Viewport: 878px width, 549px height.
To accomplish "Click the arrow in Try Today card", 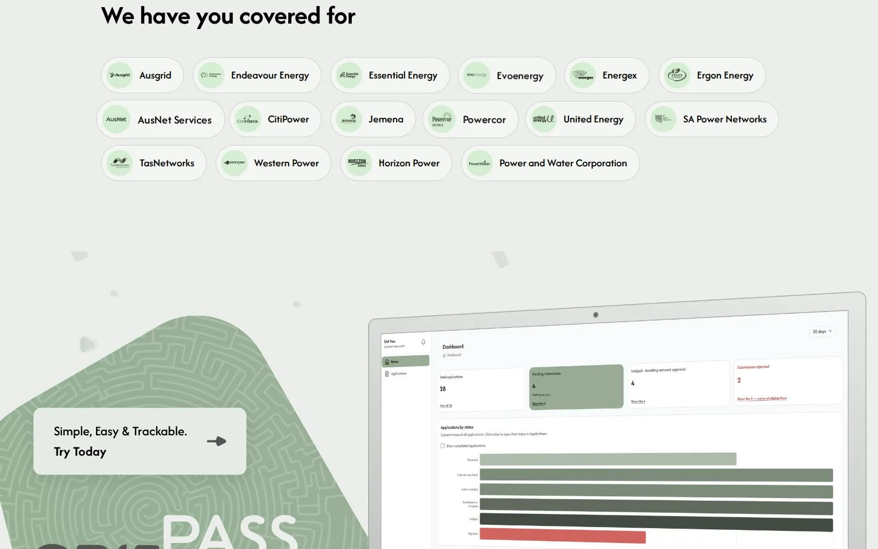I will pos(216,441).
